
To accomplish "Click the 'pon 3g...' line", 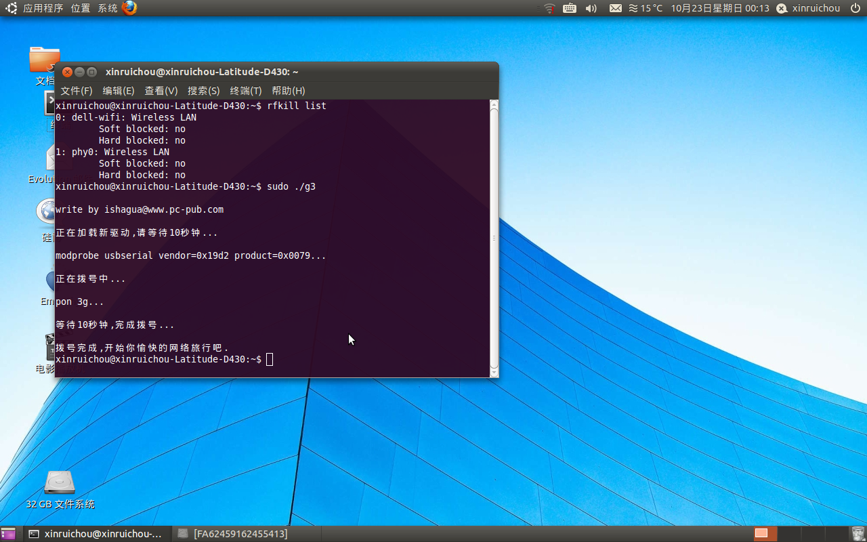I will pos(80,301).
